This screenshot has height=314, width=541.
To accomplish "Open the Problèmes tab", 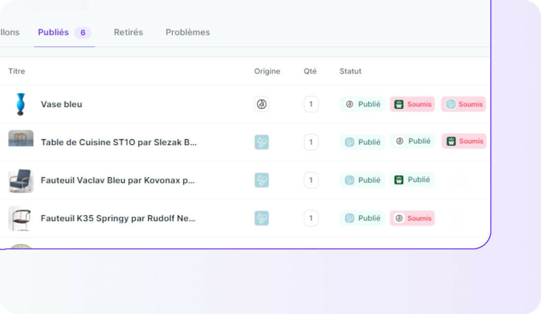I will (x=188, y=32).
